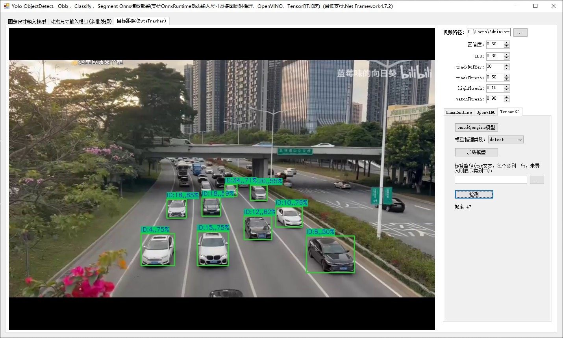Screen dimensions: 563x338
Task: Decrease trackBuffer with the down arrow
Action: [507, 69]
